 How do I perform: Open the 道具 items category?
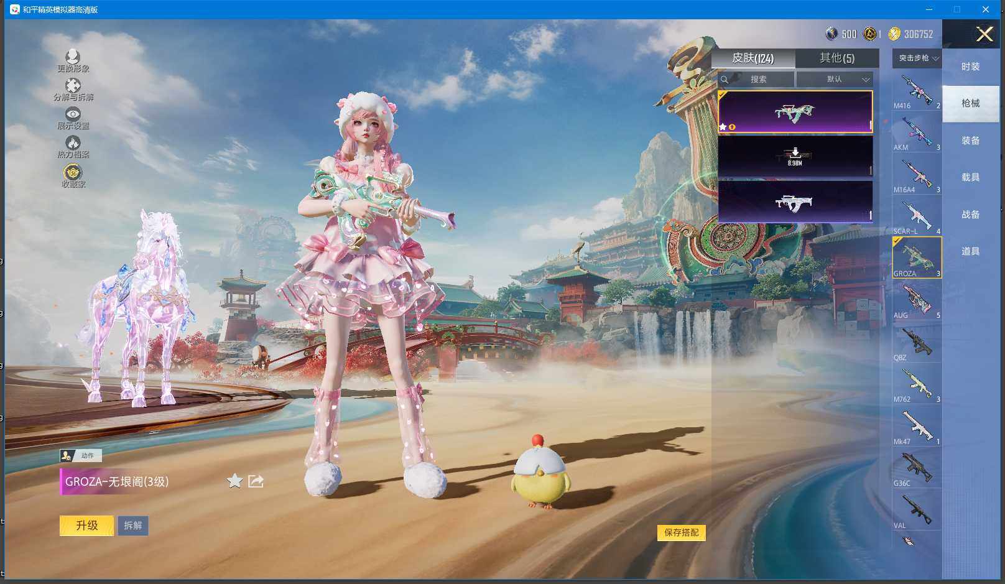tap(970, 251)
